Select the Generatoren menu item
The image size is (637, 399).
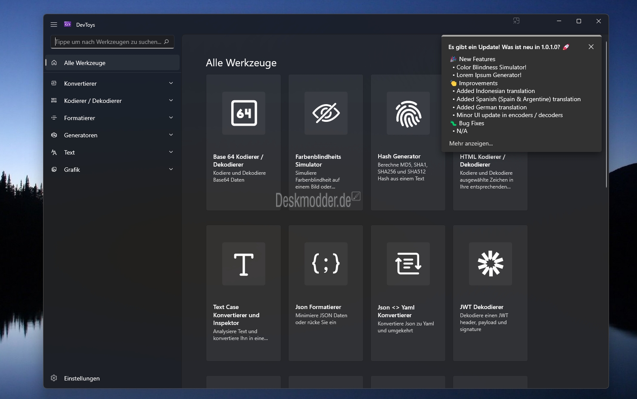click(112, 135)
